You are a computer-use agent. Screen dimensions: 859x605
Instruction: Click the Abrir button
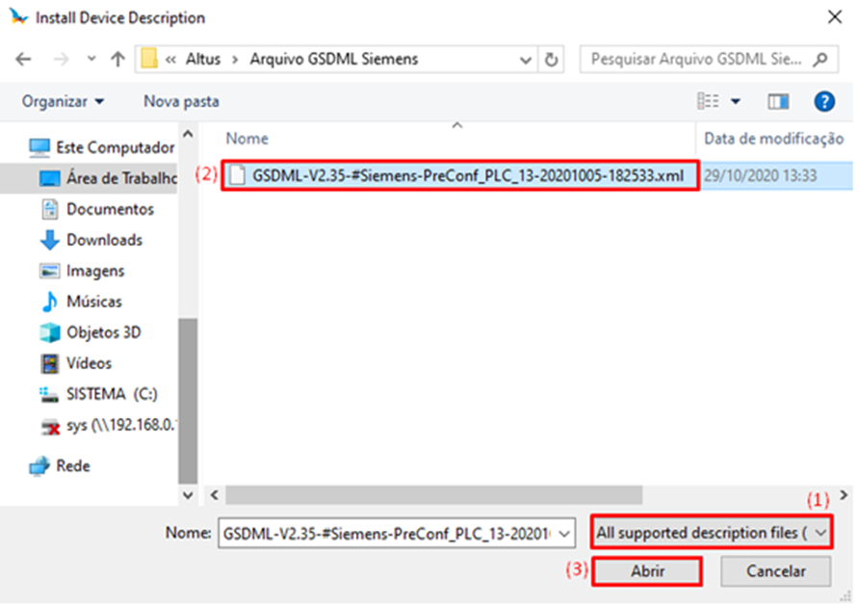[x=647, y=571]
